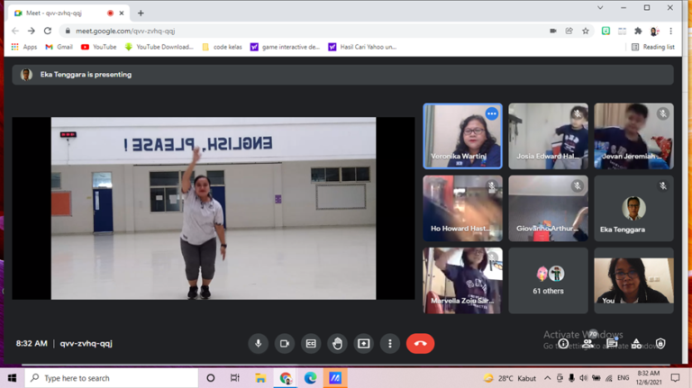Leave the call with red hang-up button
Screen dimensions: 692x388
(x=420, y=343)
